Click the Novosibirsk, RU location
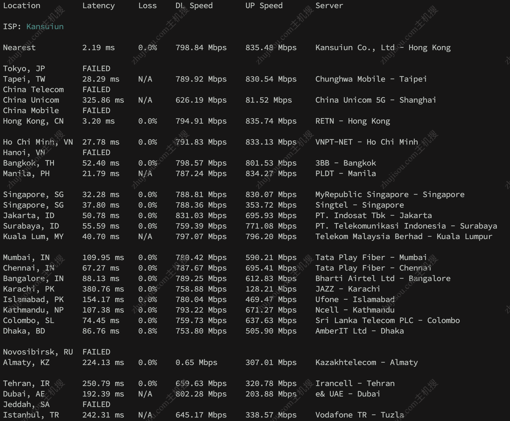The width and height of the screenshot is (510, 421). [38, 352]
